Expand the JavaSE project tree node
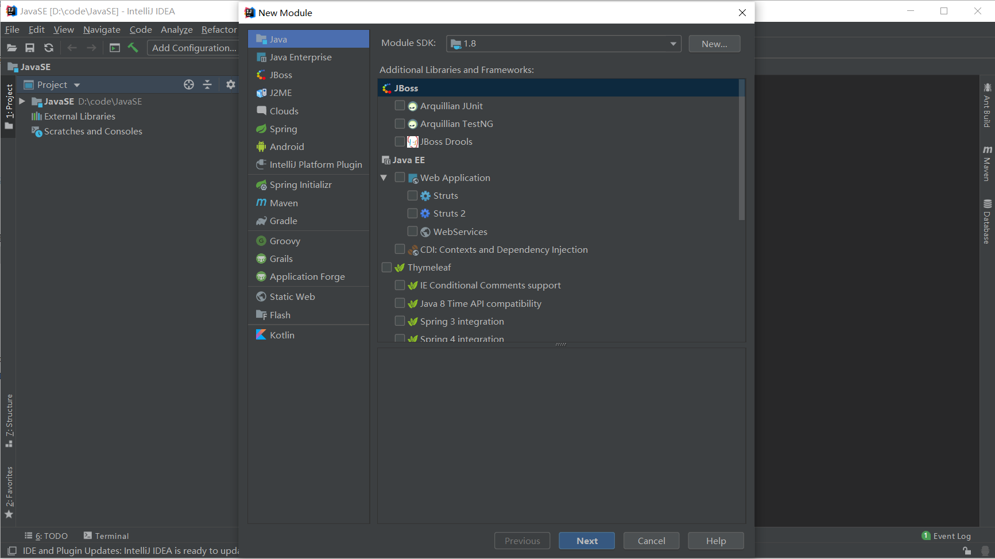Image resolution: width=995 pixels, height=559 pixels. pos(22,101)
